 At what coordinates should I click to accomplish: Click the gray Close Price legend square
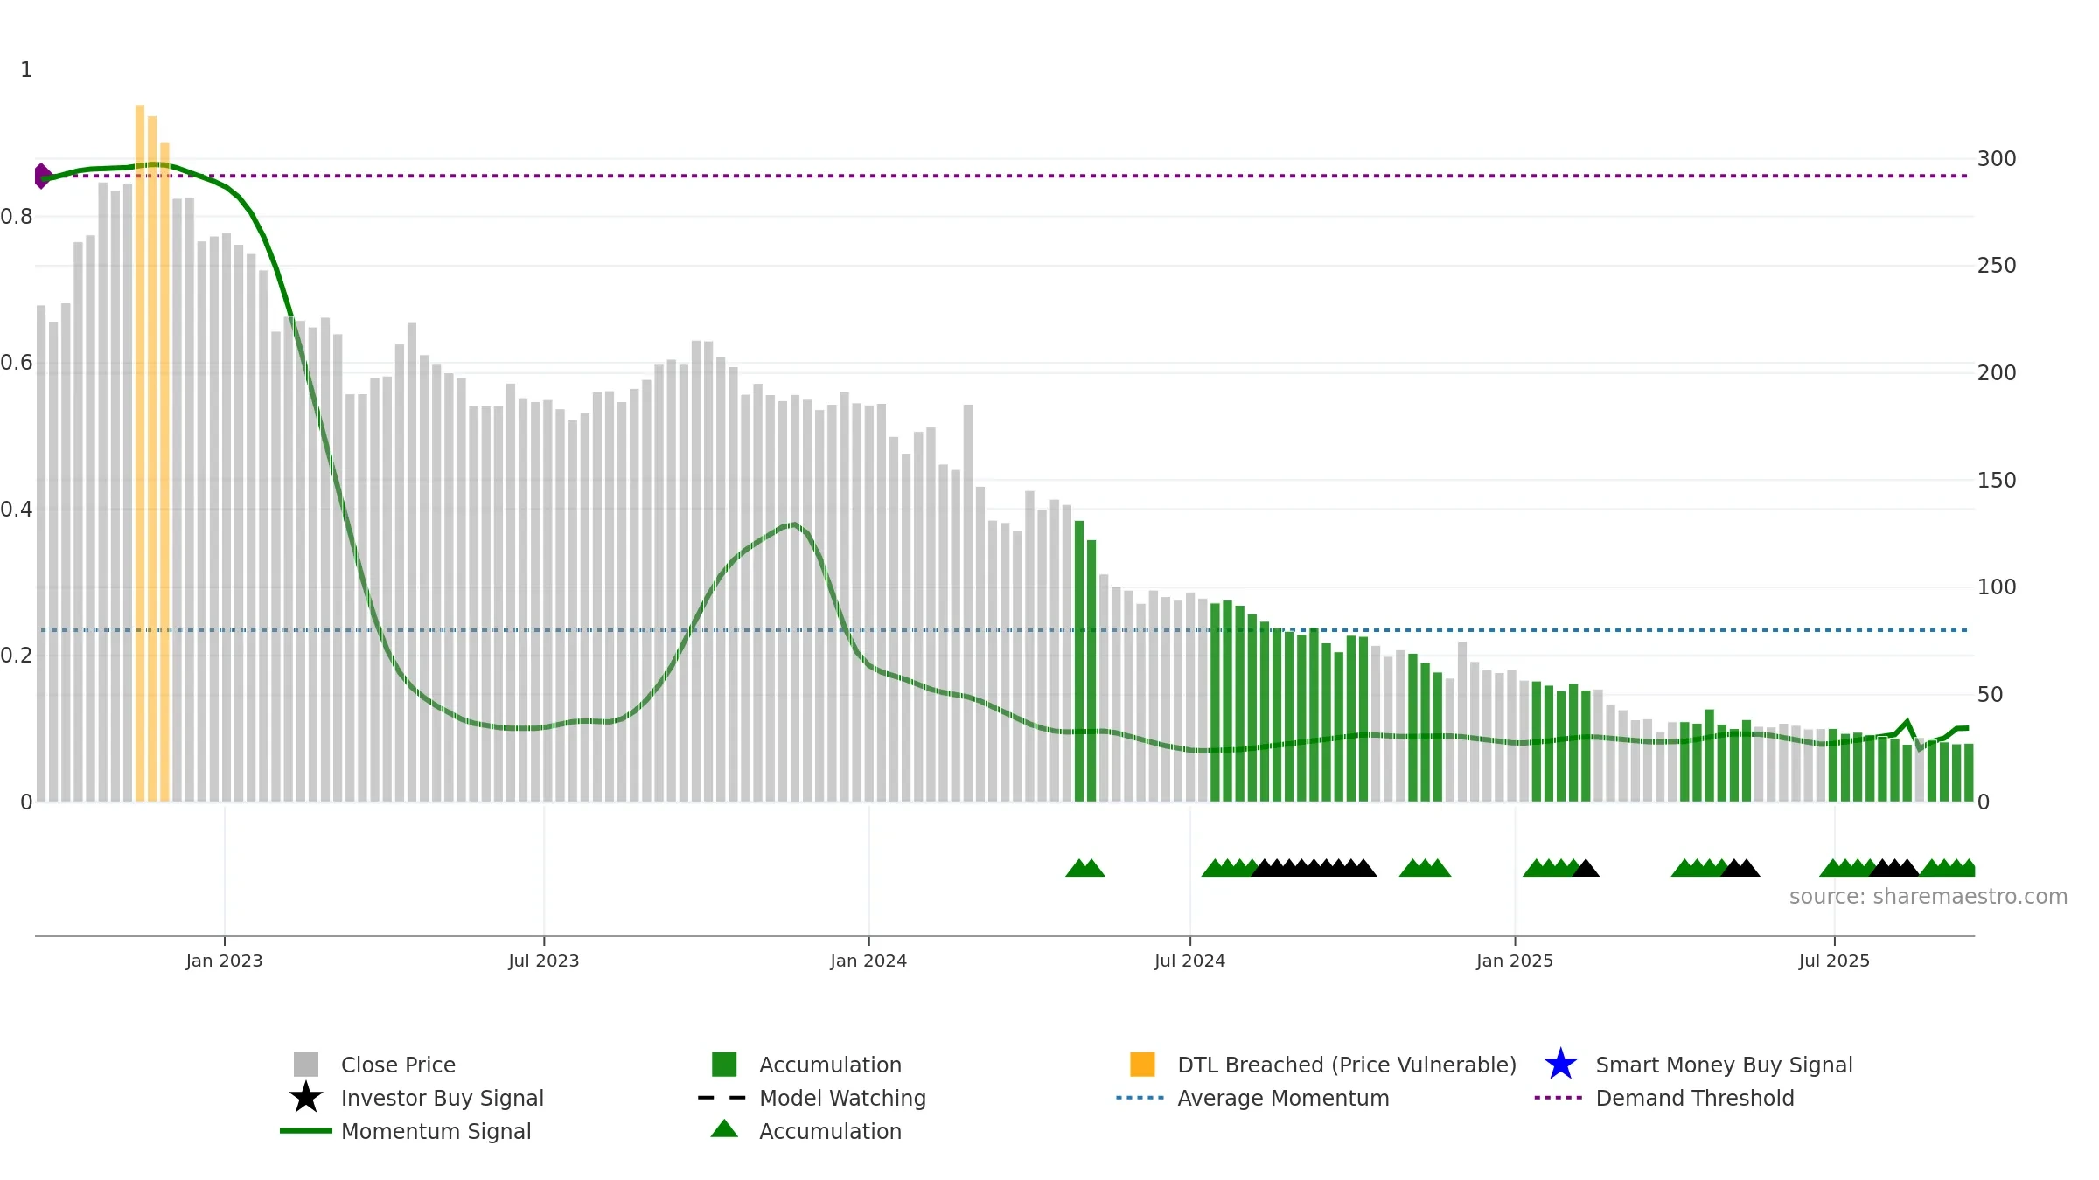pyautogui.click(x=306, y=1065)
